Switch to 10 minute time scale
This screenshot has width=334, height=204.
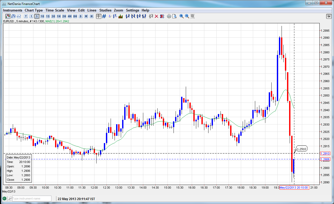(42, 16)
